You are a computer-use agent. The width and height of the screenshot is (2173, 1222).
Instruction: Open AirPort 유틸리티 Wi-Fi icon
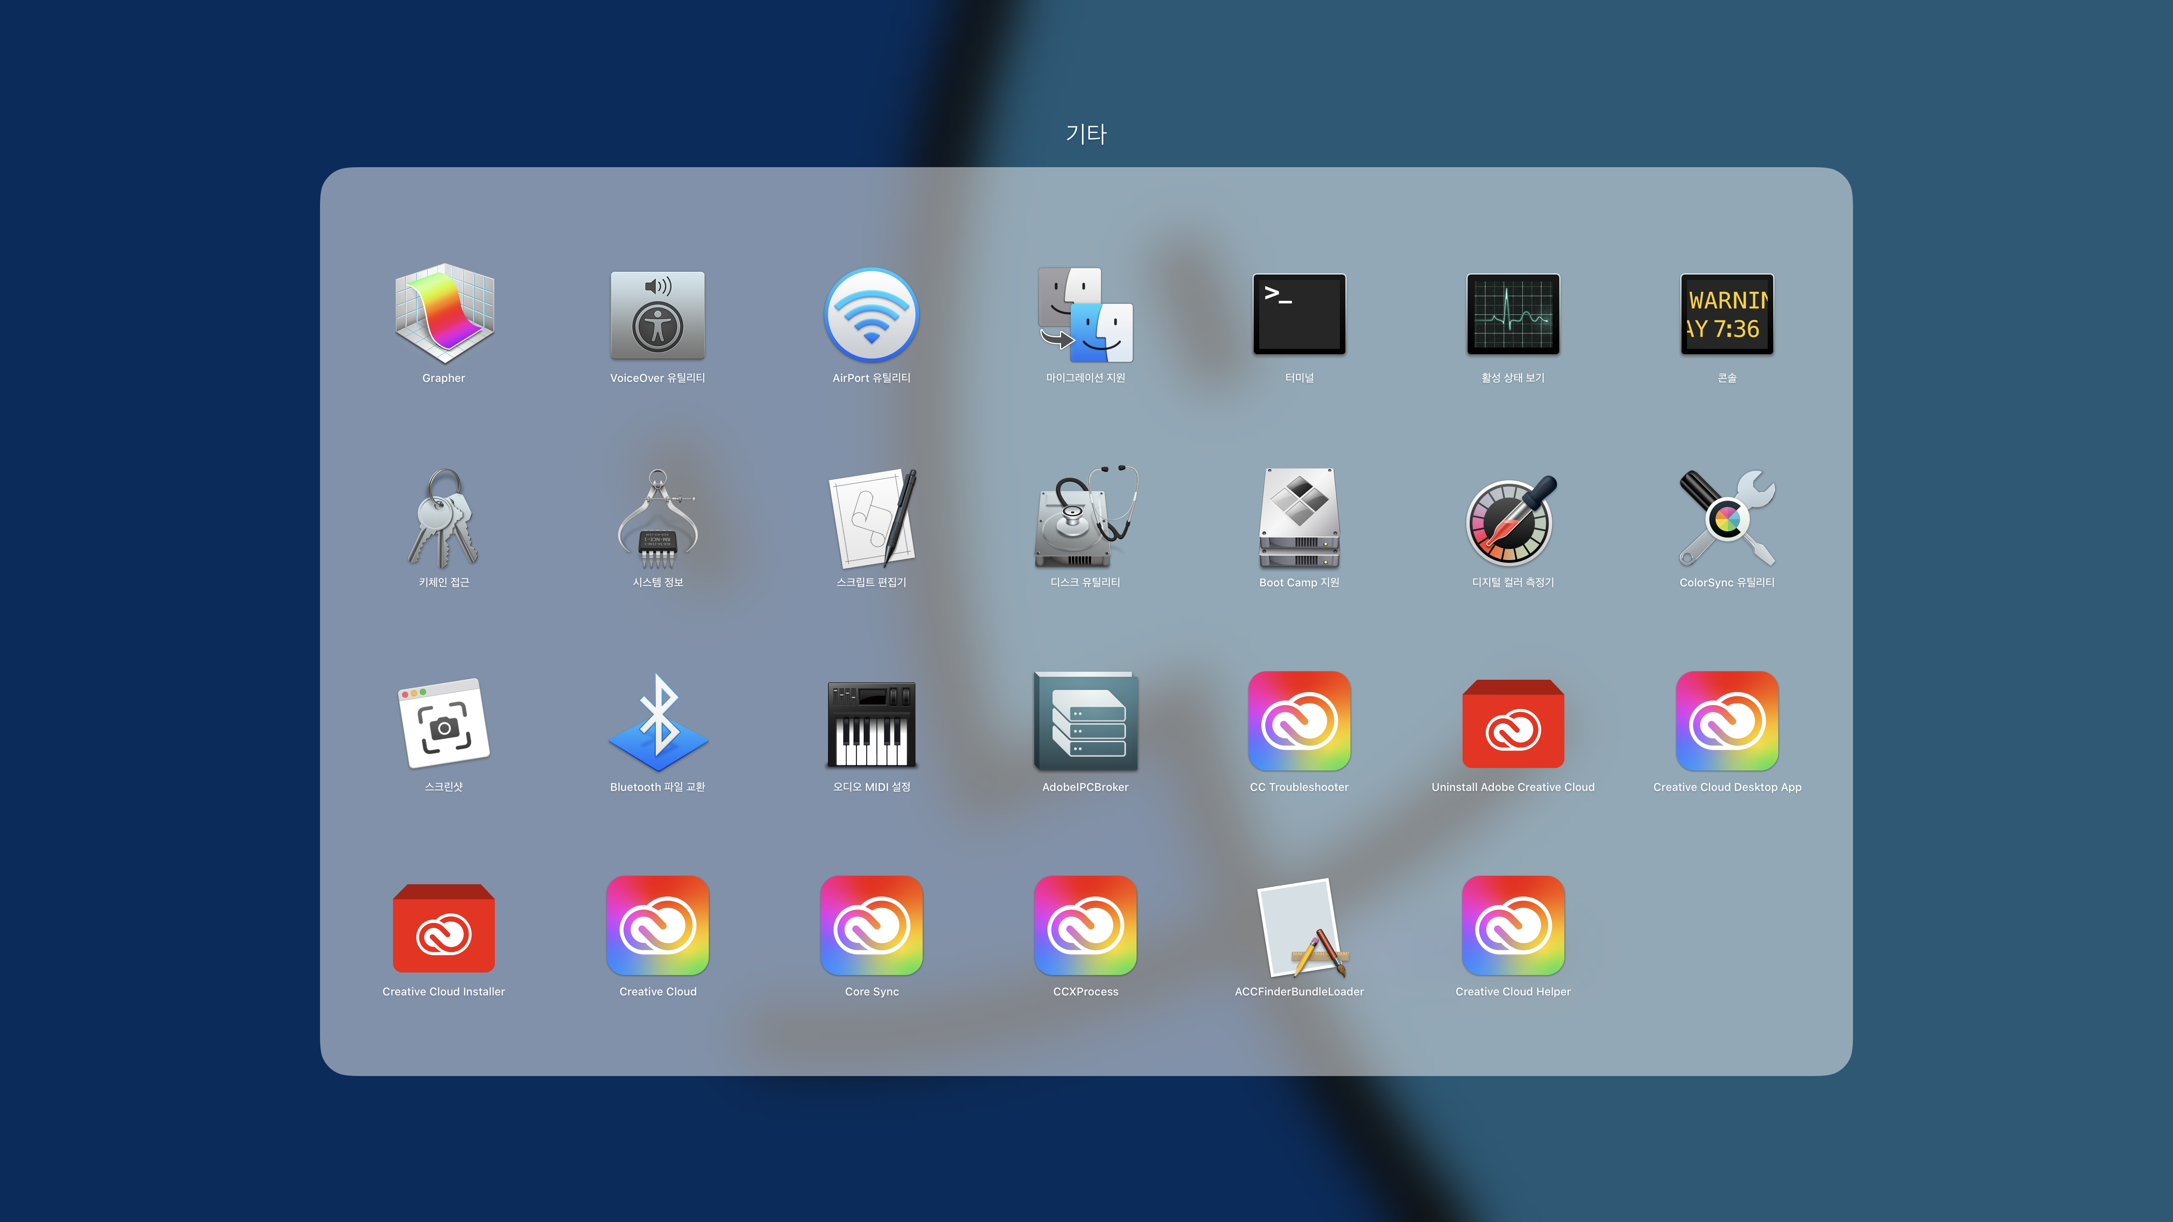tap(871, 314)
